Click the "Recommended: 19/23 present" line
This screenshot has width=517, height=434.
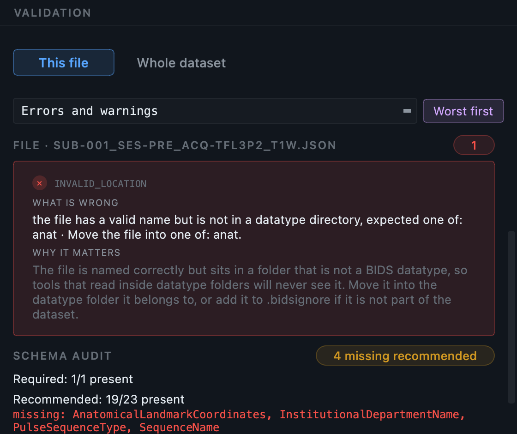[99, 399]
